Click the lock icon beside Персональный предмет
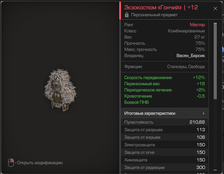This screenshot has height=174, width=224. tap(126, 15)
